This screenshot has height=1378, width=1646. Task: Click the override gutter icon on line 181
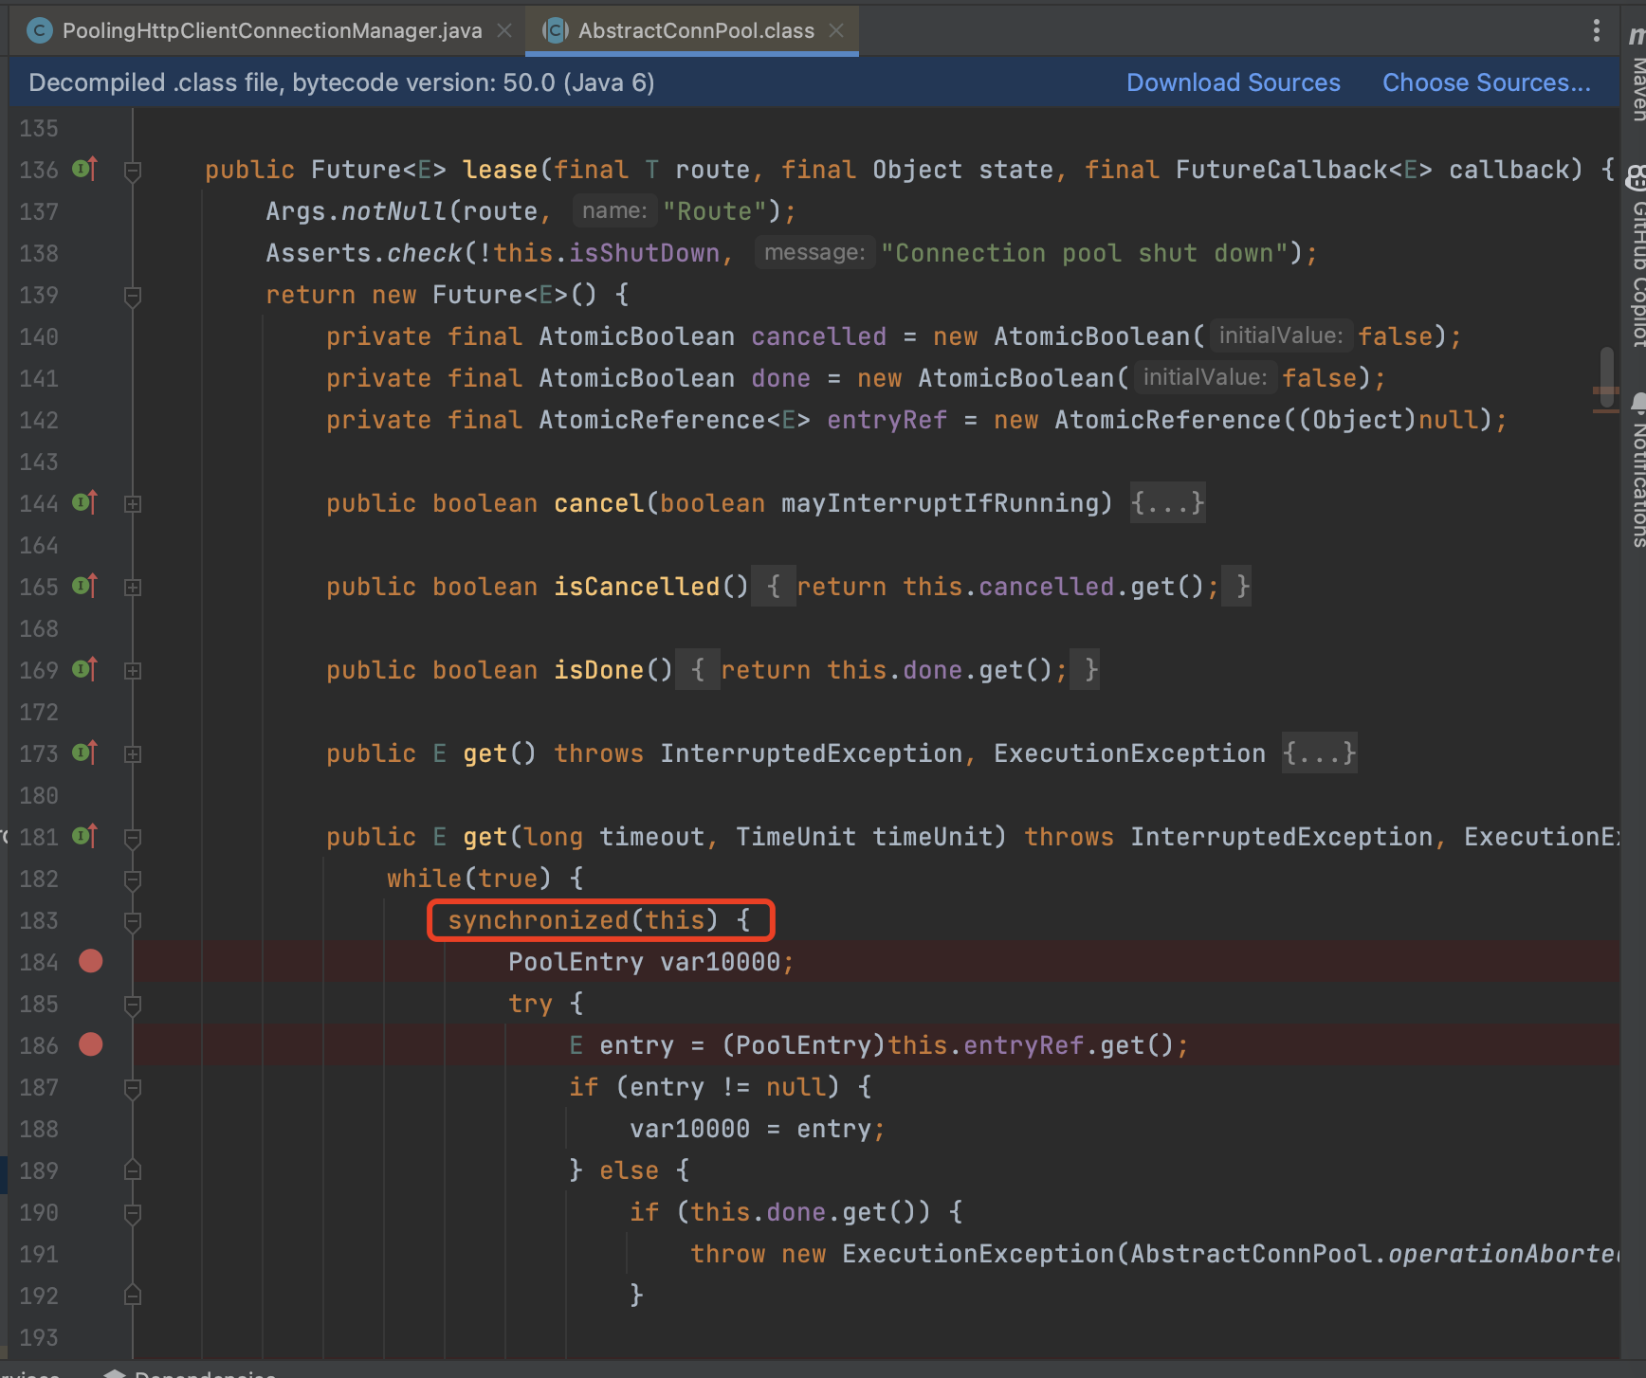pos(85,836)
